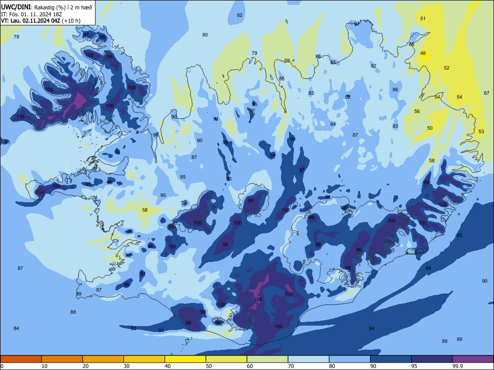Click the legend tick label '30'
Image resolution: width=494 pixels, height=370 pixels.
pos(126,366)
